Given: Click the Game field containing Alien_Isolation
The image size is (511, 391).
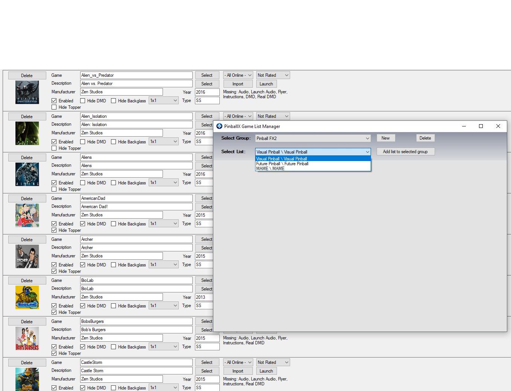Looking at the screenshot, I should pos(136,116).
